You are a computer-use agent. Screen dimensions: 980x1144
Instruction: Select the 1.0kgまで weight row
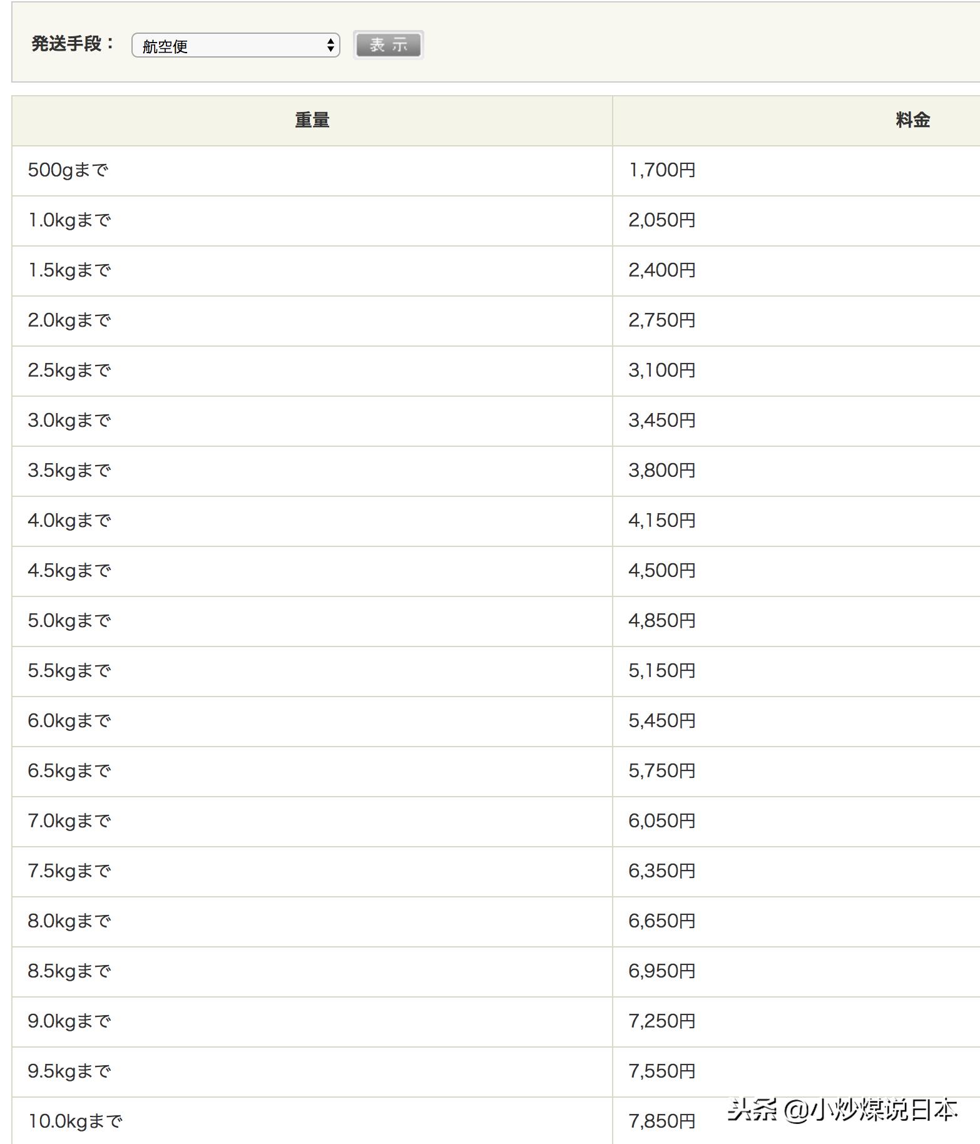(x=69, y=220)
